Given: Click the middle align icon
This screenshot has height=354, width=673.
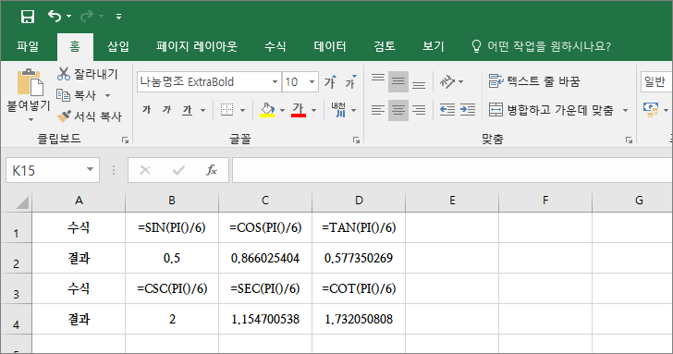Looking at the screenshot, I should [398, 81].
